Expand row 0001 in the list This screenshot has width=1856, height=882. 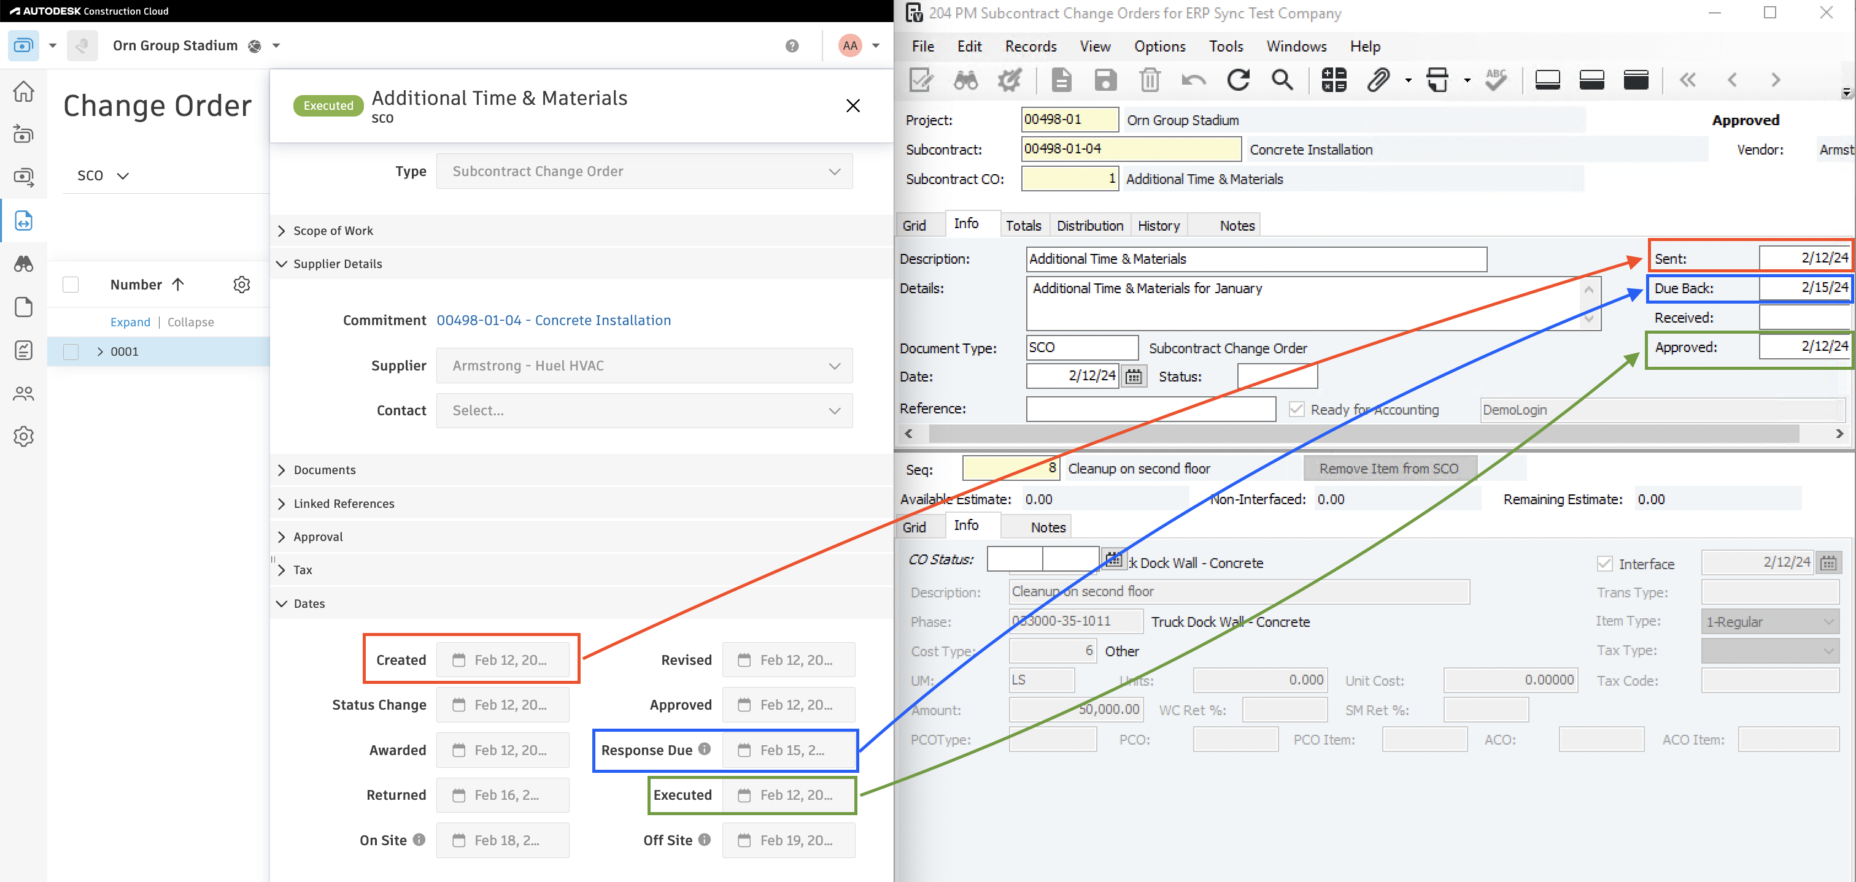pos(100,351)
